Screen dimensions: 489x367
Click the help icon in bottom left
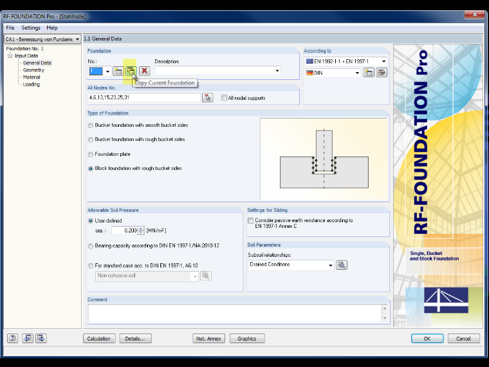[12, 338]
